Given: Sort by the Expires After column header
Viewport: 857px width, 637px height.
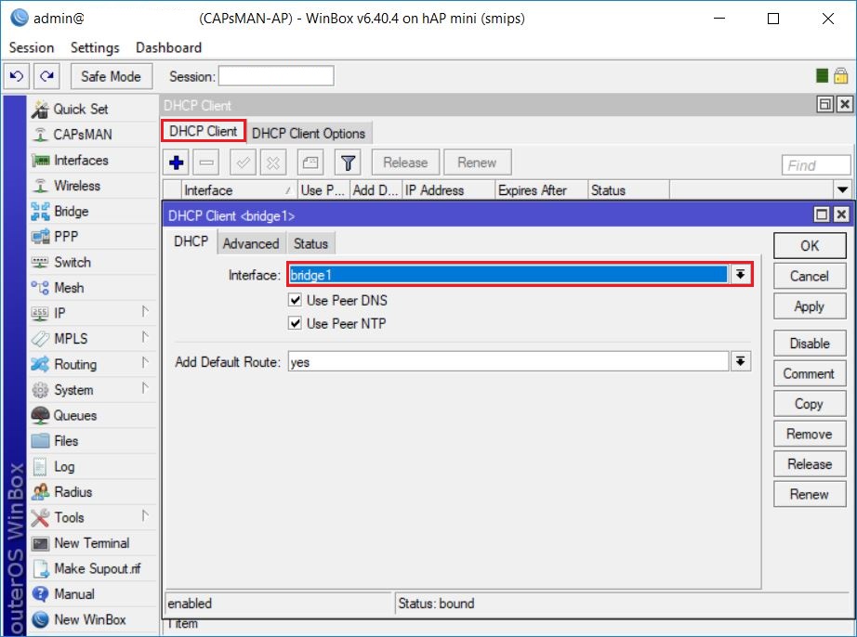Looking at the screenshot, I should click(x=542, y=190).
